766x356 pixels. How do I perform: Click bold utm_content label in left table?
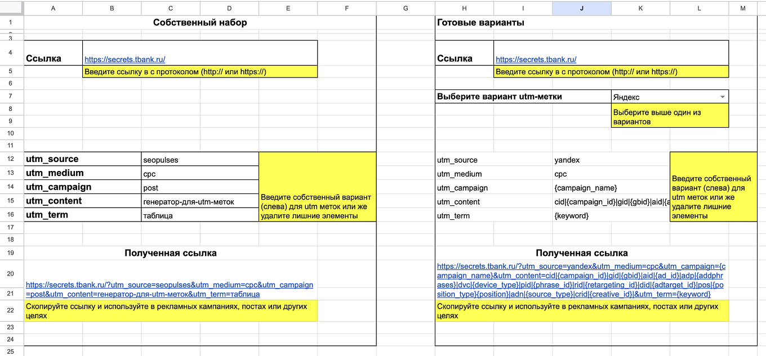54,201
